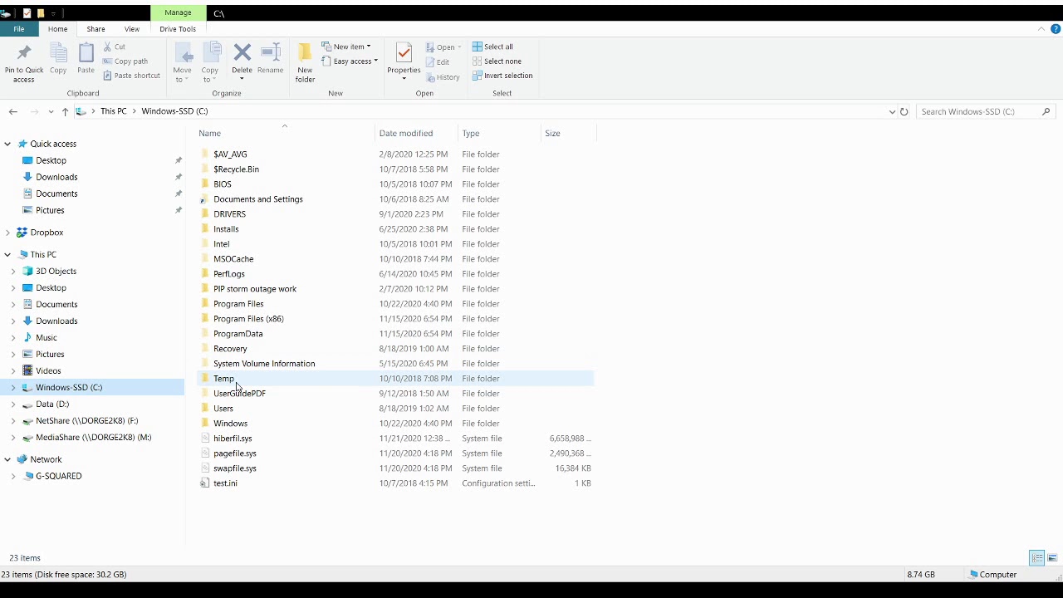Open the address bar history dropdown

click(892, 111)
